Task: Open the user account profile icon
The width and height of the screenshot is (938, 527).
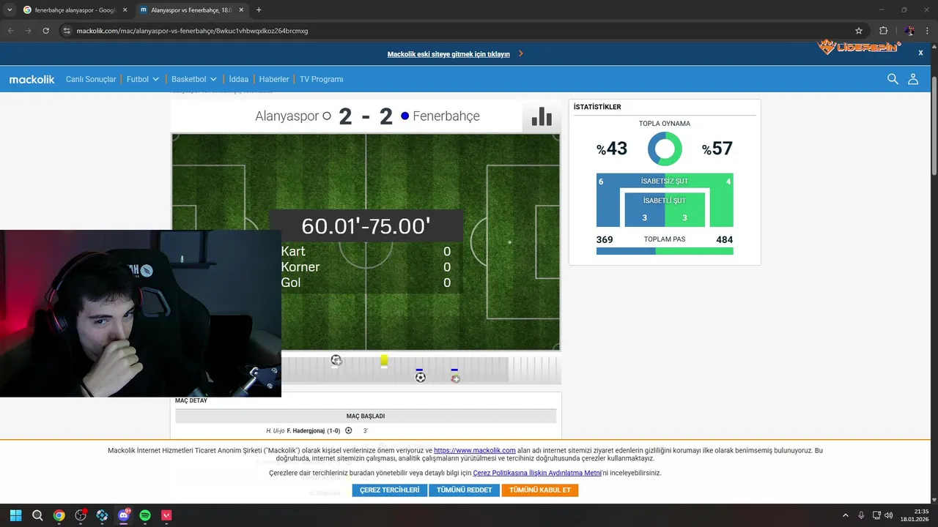Action: (913, 79)
